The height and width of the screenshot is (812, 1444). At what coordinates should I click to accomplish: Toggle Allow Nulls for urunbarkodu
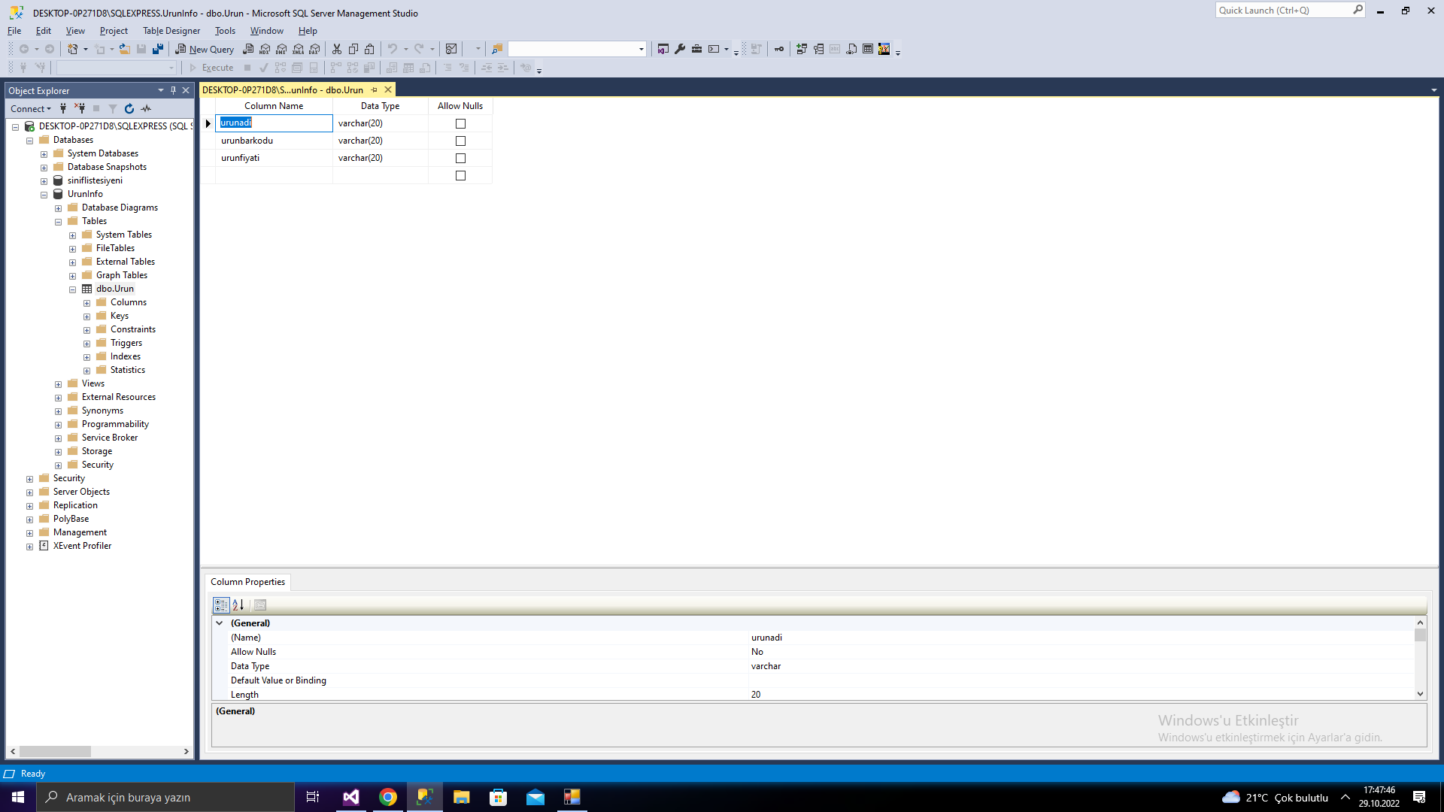(460, 141)
